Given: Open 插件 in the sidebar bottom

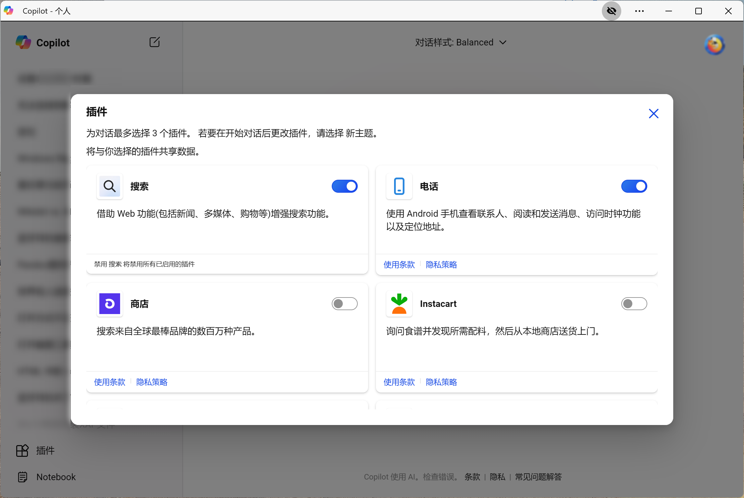Looking at the screenshot, I should pyautogui.click(x=36, y=451).
